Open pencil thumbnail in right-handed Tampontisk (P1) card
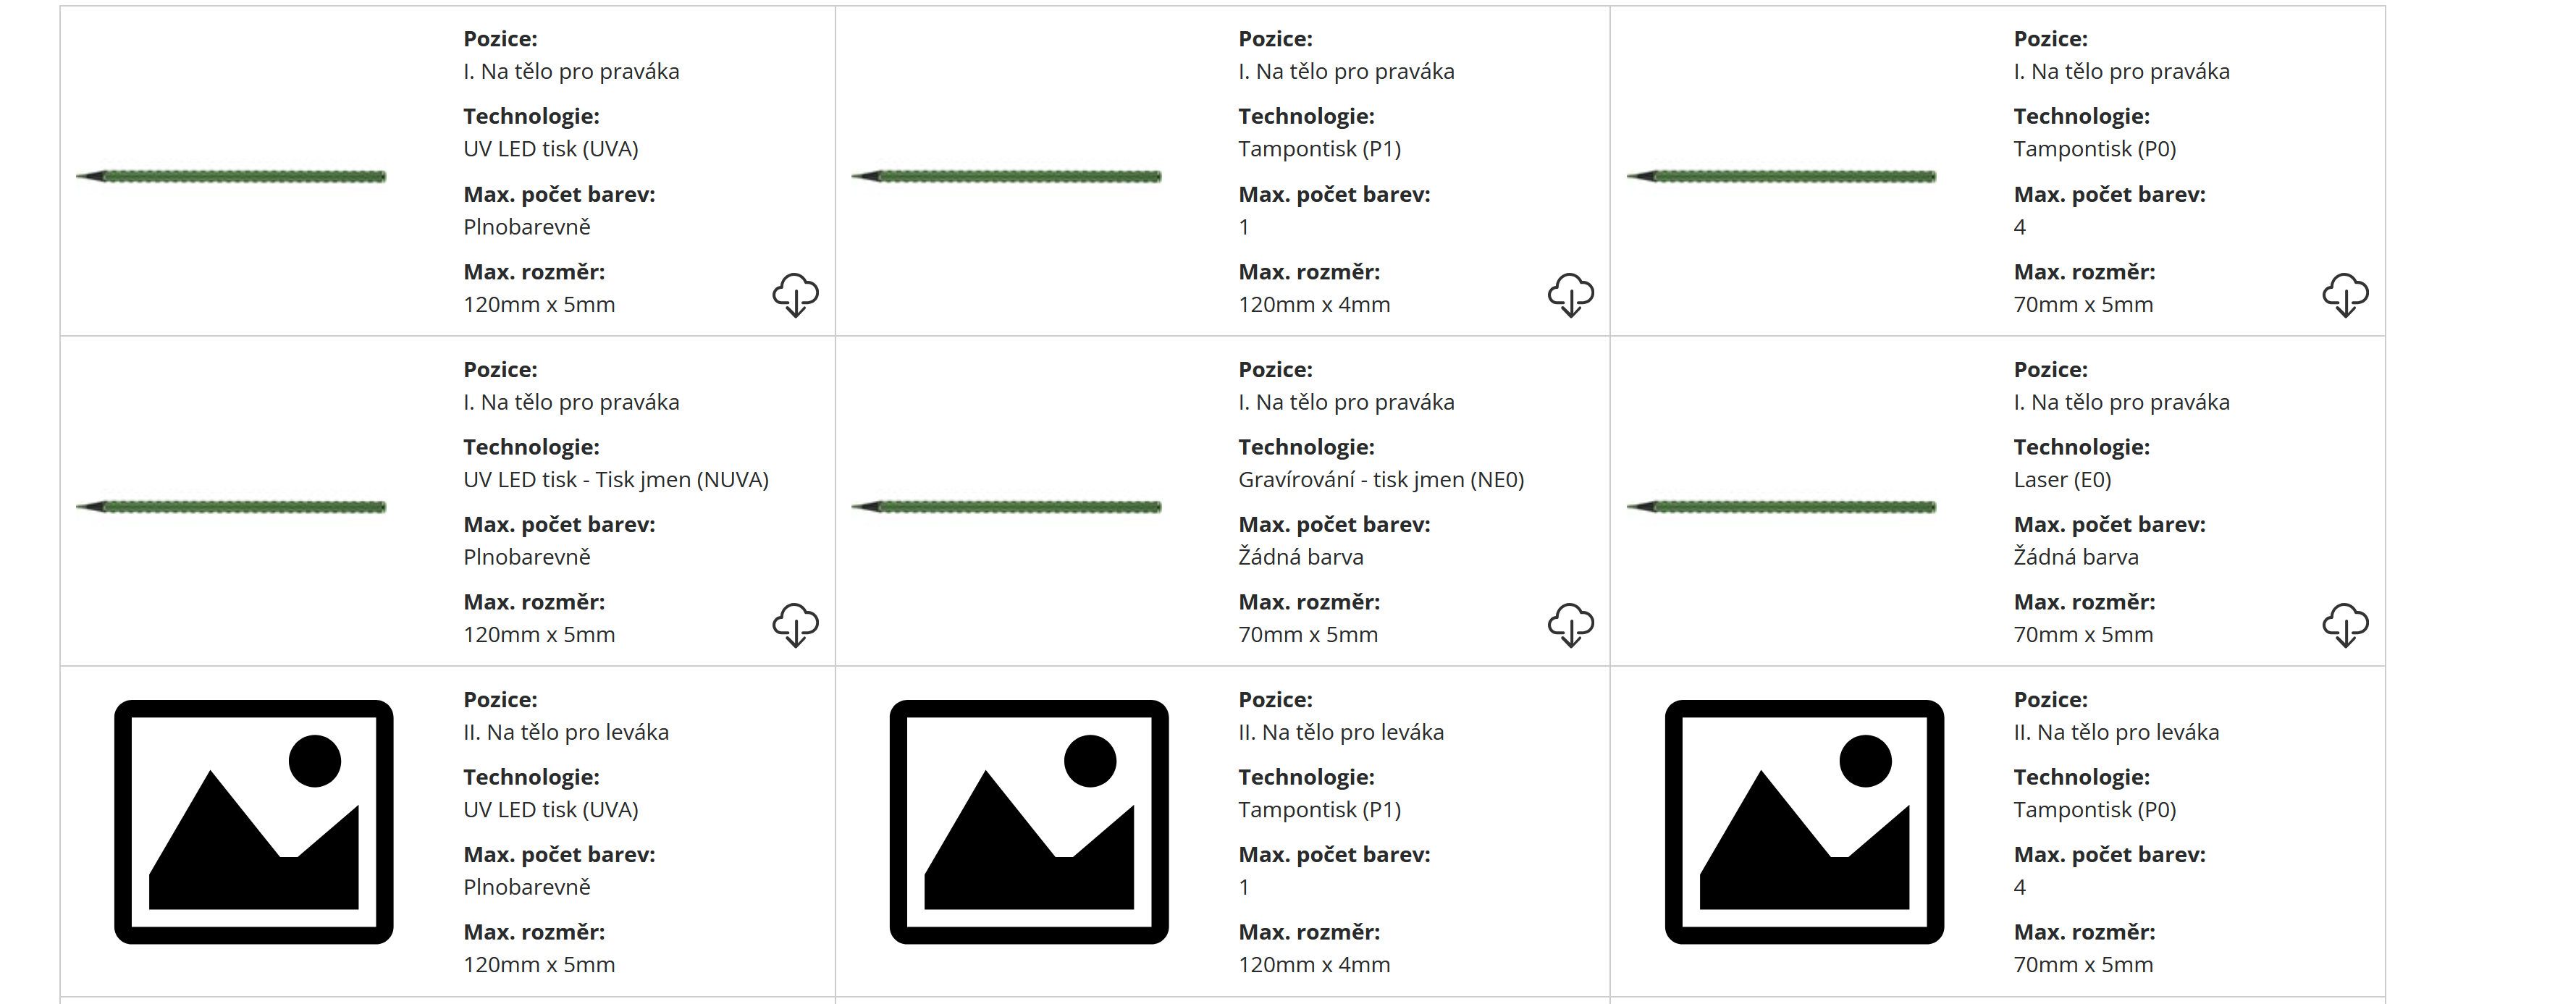Viewport: 2576px width, 1004px height. 1007,177
